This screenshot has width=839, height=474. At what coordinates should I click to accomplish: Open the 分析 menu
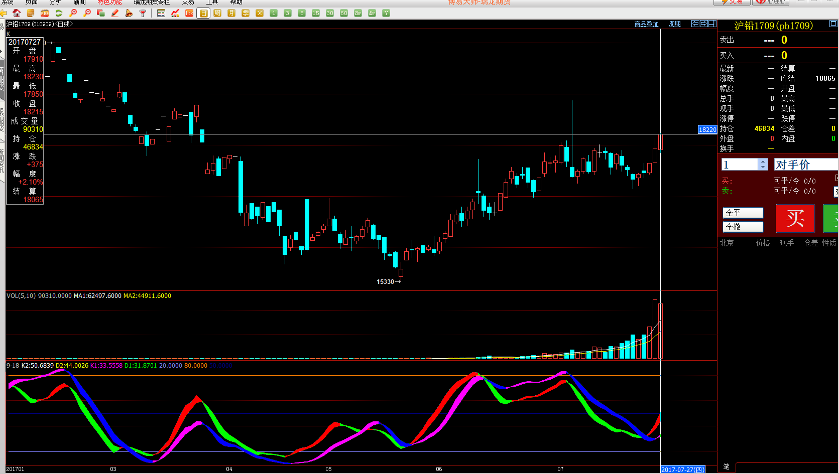[55, 3]
